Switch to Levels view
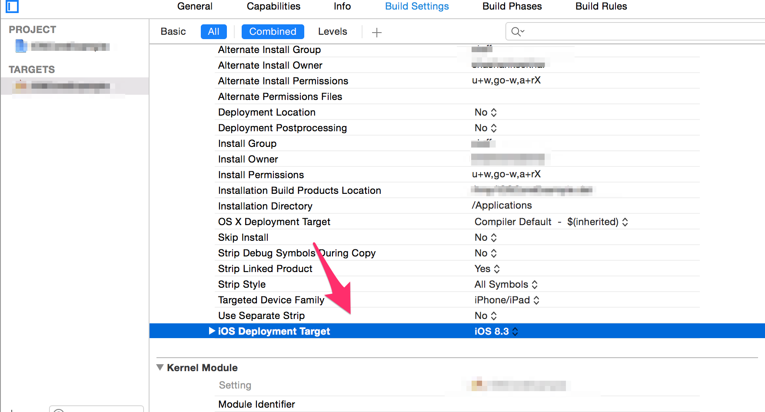 pyautogui.click(x=333, y=32)
